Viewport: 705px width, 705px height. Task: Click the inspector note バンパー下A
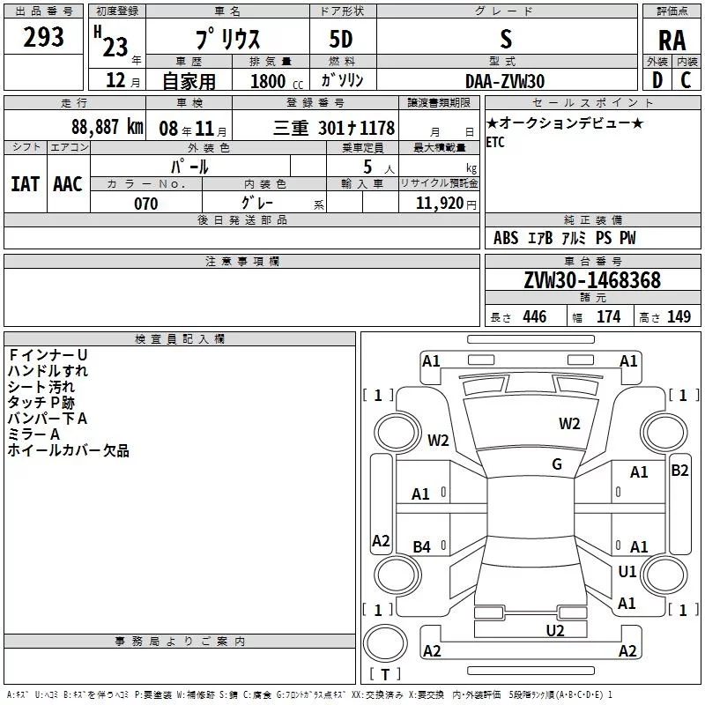click(x=48, y=419)
